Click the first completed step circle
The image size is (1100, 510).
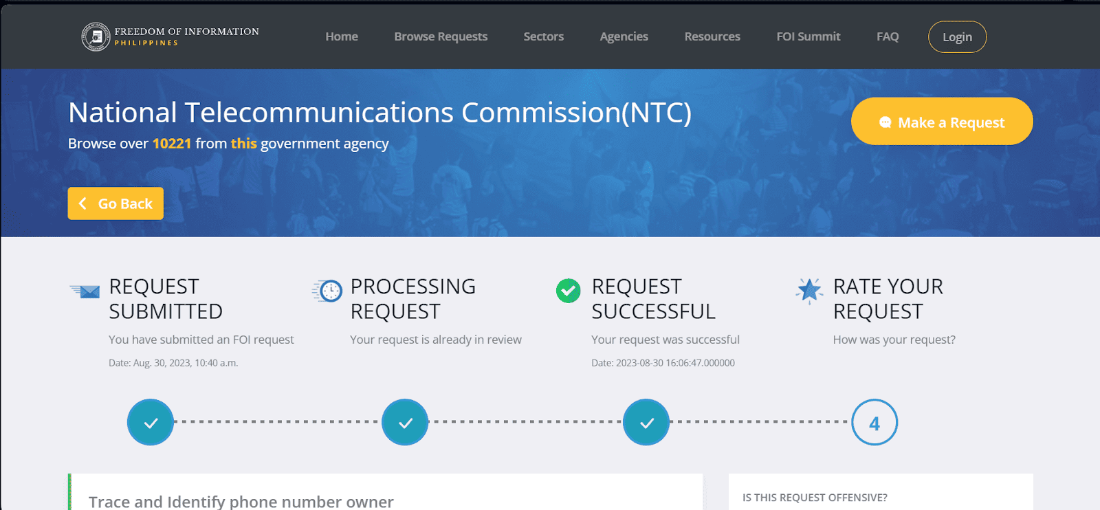(151, 423)
